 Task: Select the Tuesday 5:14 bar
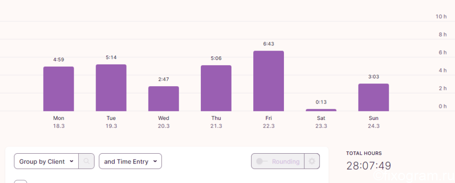tap(111, 88)
